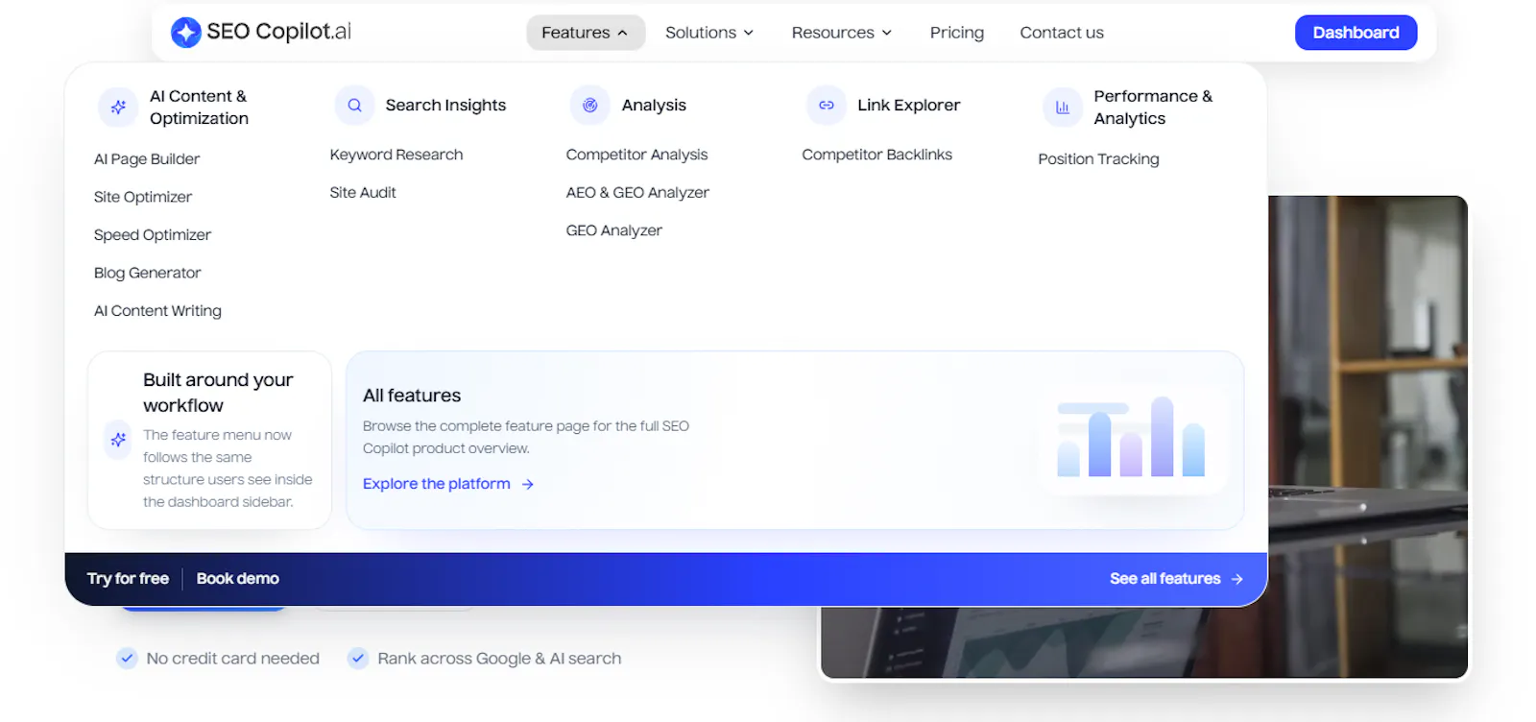Click the Performance & Analytics bar chart icon
The image size is (1536, 722).
coord(1063,108)
